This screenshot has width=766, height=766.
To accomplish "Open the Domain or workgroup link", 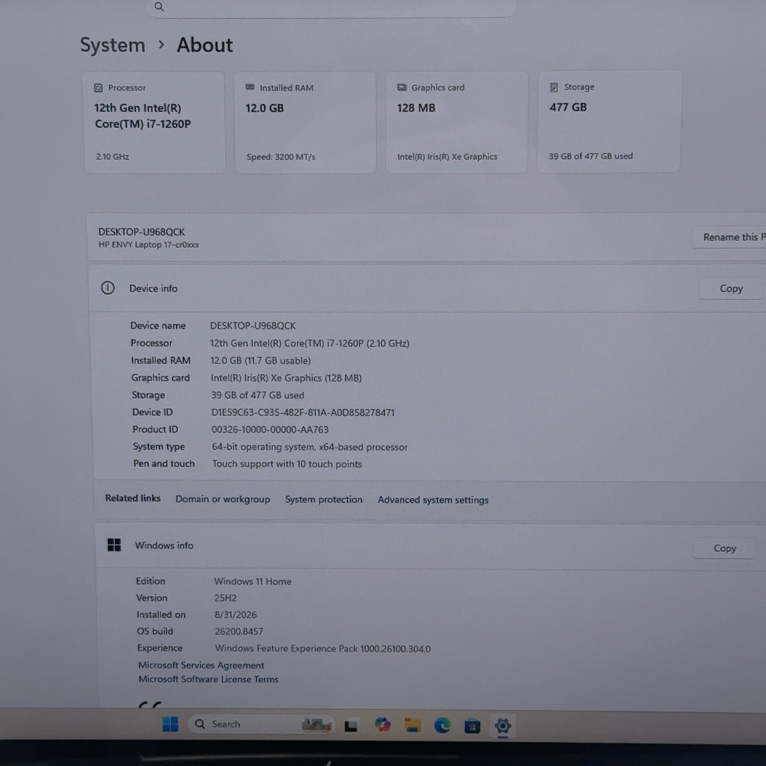I will [223, 499].
